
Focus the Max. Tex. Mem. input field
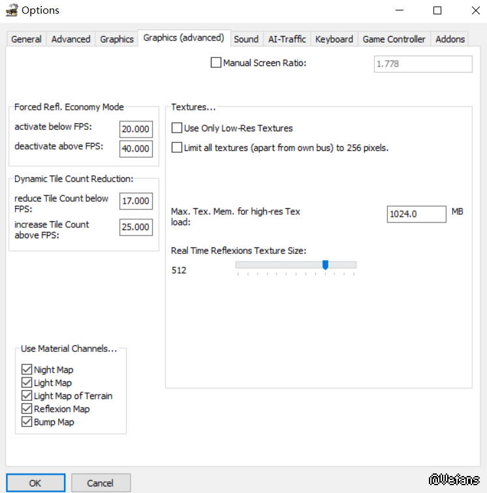(x=416, y=214)
